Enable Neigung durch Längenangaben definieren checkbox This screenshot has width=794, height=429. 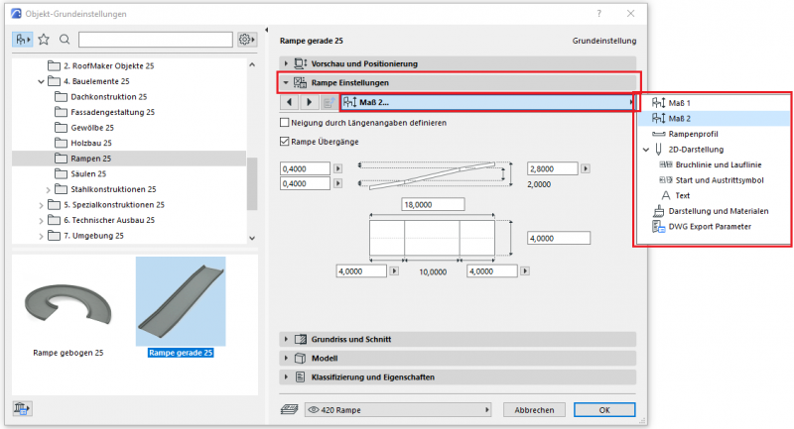(x=286, y=123)
